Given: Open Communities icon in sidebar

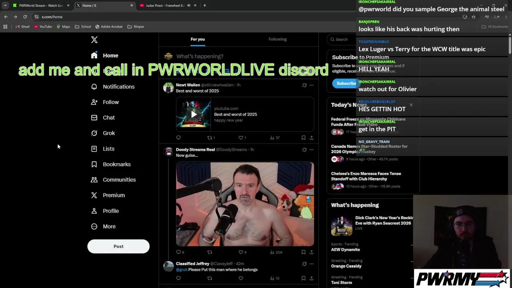Looking at the screenshot, I should click(x=94, y=180).
